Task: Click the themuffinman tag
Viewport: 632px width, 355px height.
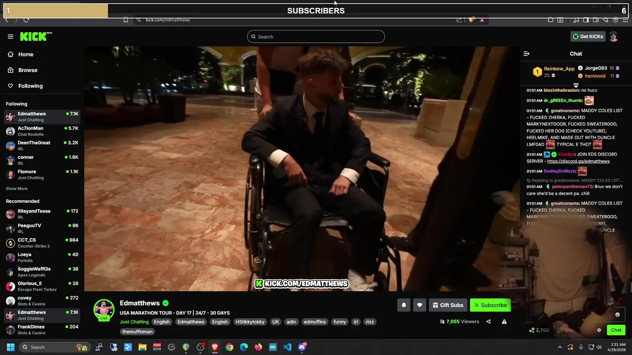Action: tap(137, 332)
